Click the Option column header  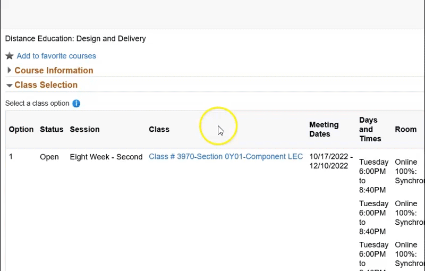click(21, 129)
